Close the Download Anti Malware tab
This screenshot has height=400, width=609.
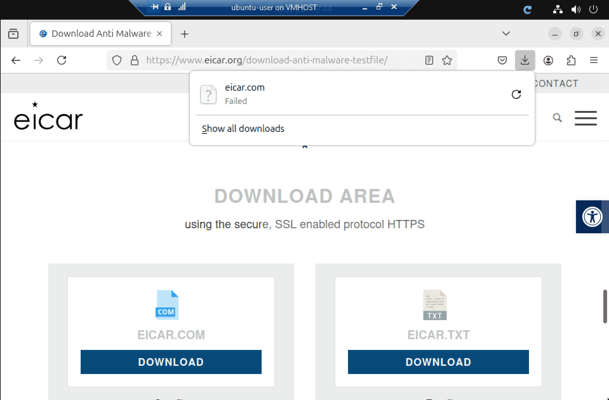coord(159,34)
